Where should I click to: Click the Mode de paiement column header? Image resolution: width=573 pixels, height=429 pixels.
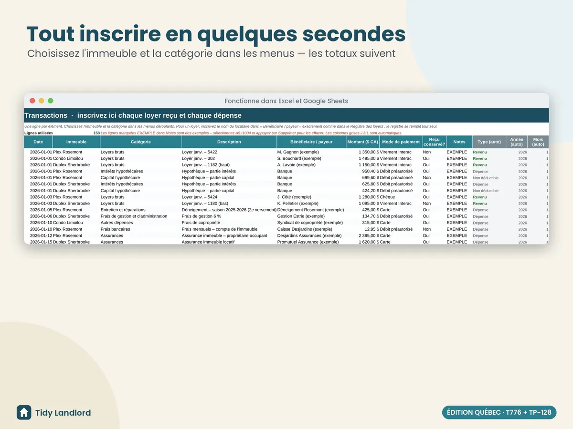click(401, 142)
